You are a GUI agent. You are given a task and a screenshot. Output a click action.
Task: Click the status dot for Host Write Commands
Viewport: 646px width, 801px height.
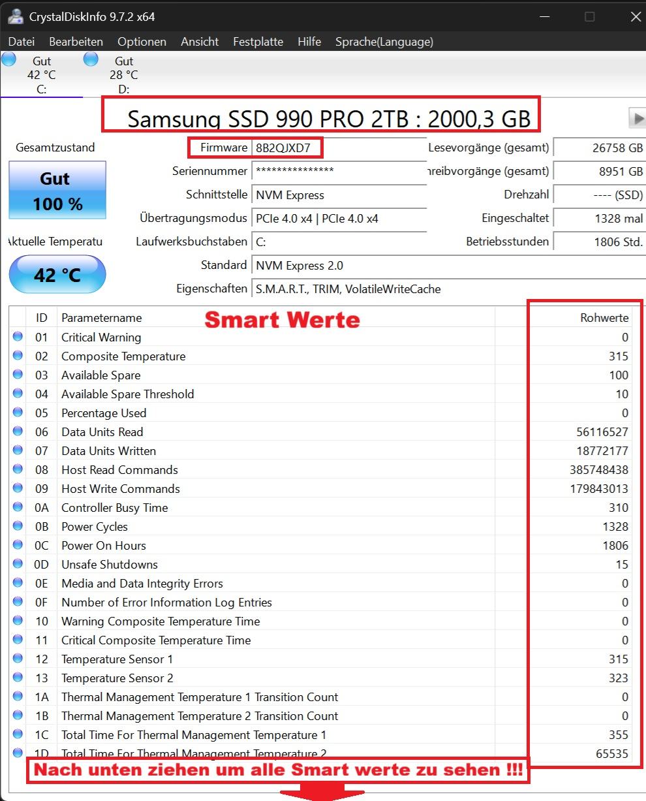18,488
